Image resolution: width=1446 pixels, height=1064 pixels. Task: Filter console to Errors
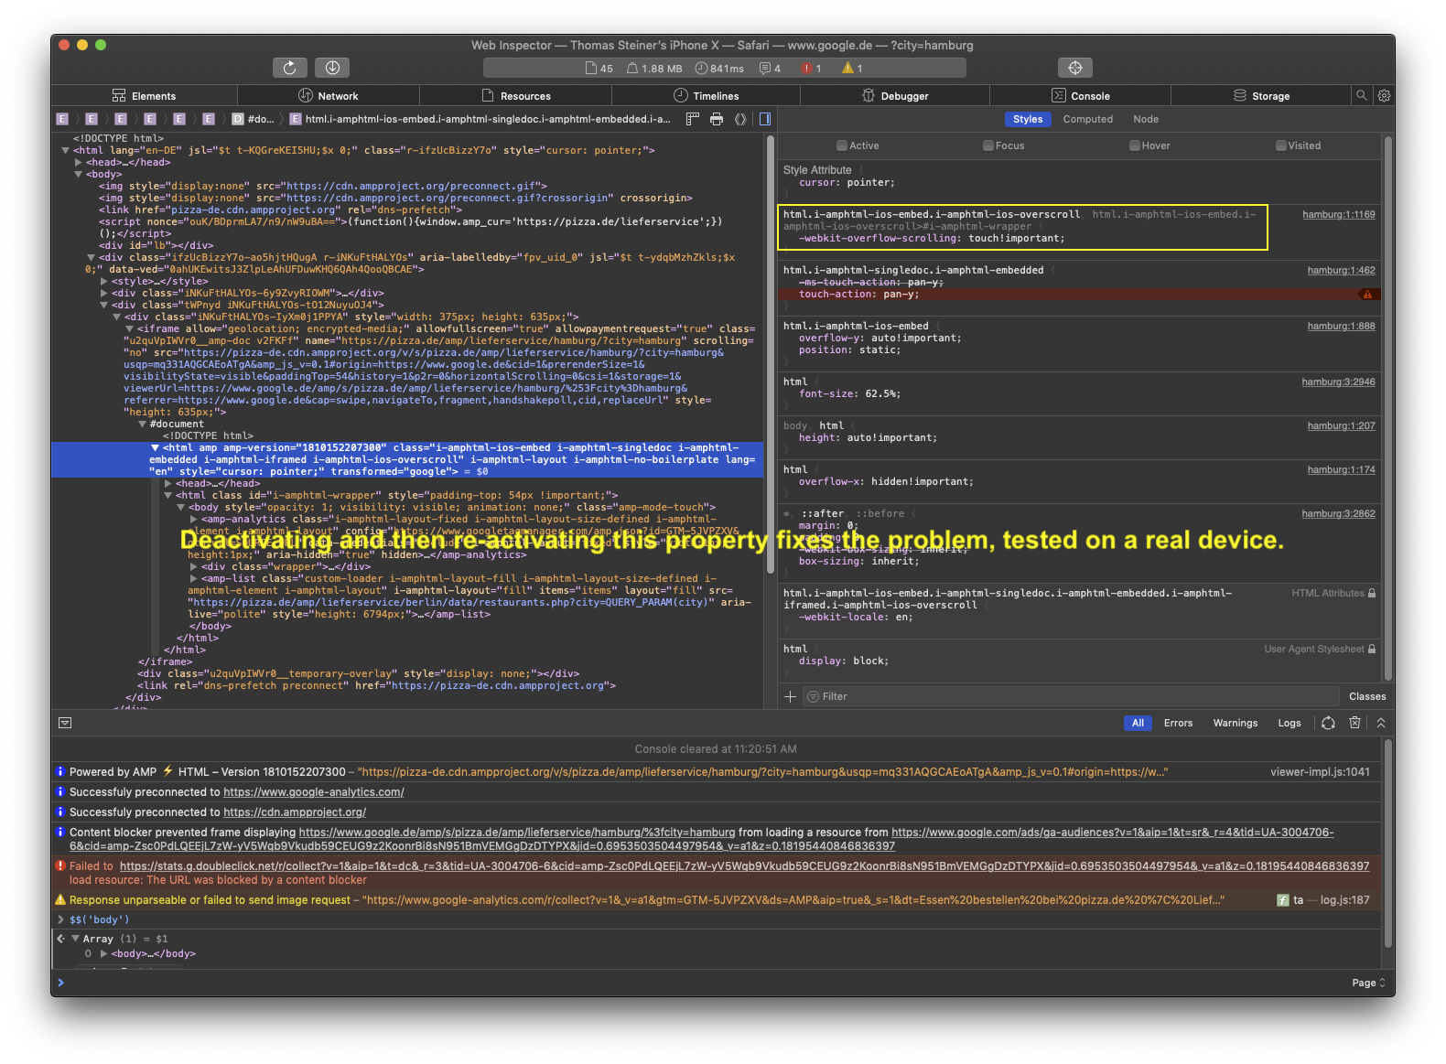pos(1178,723)
